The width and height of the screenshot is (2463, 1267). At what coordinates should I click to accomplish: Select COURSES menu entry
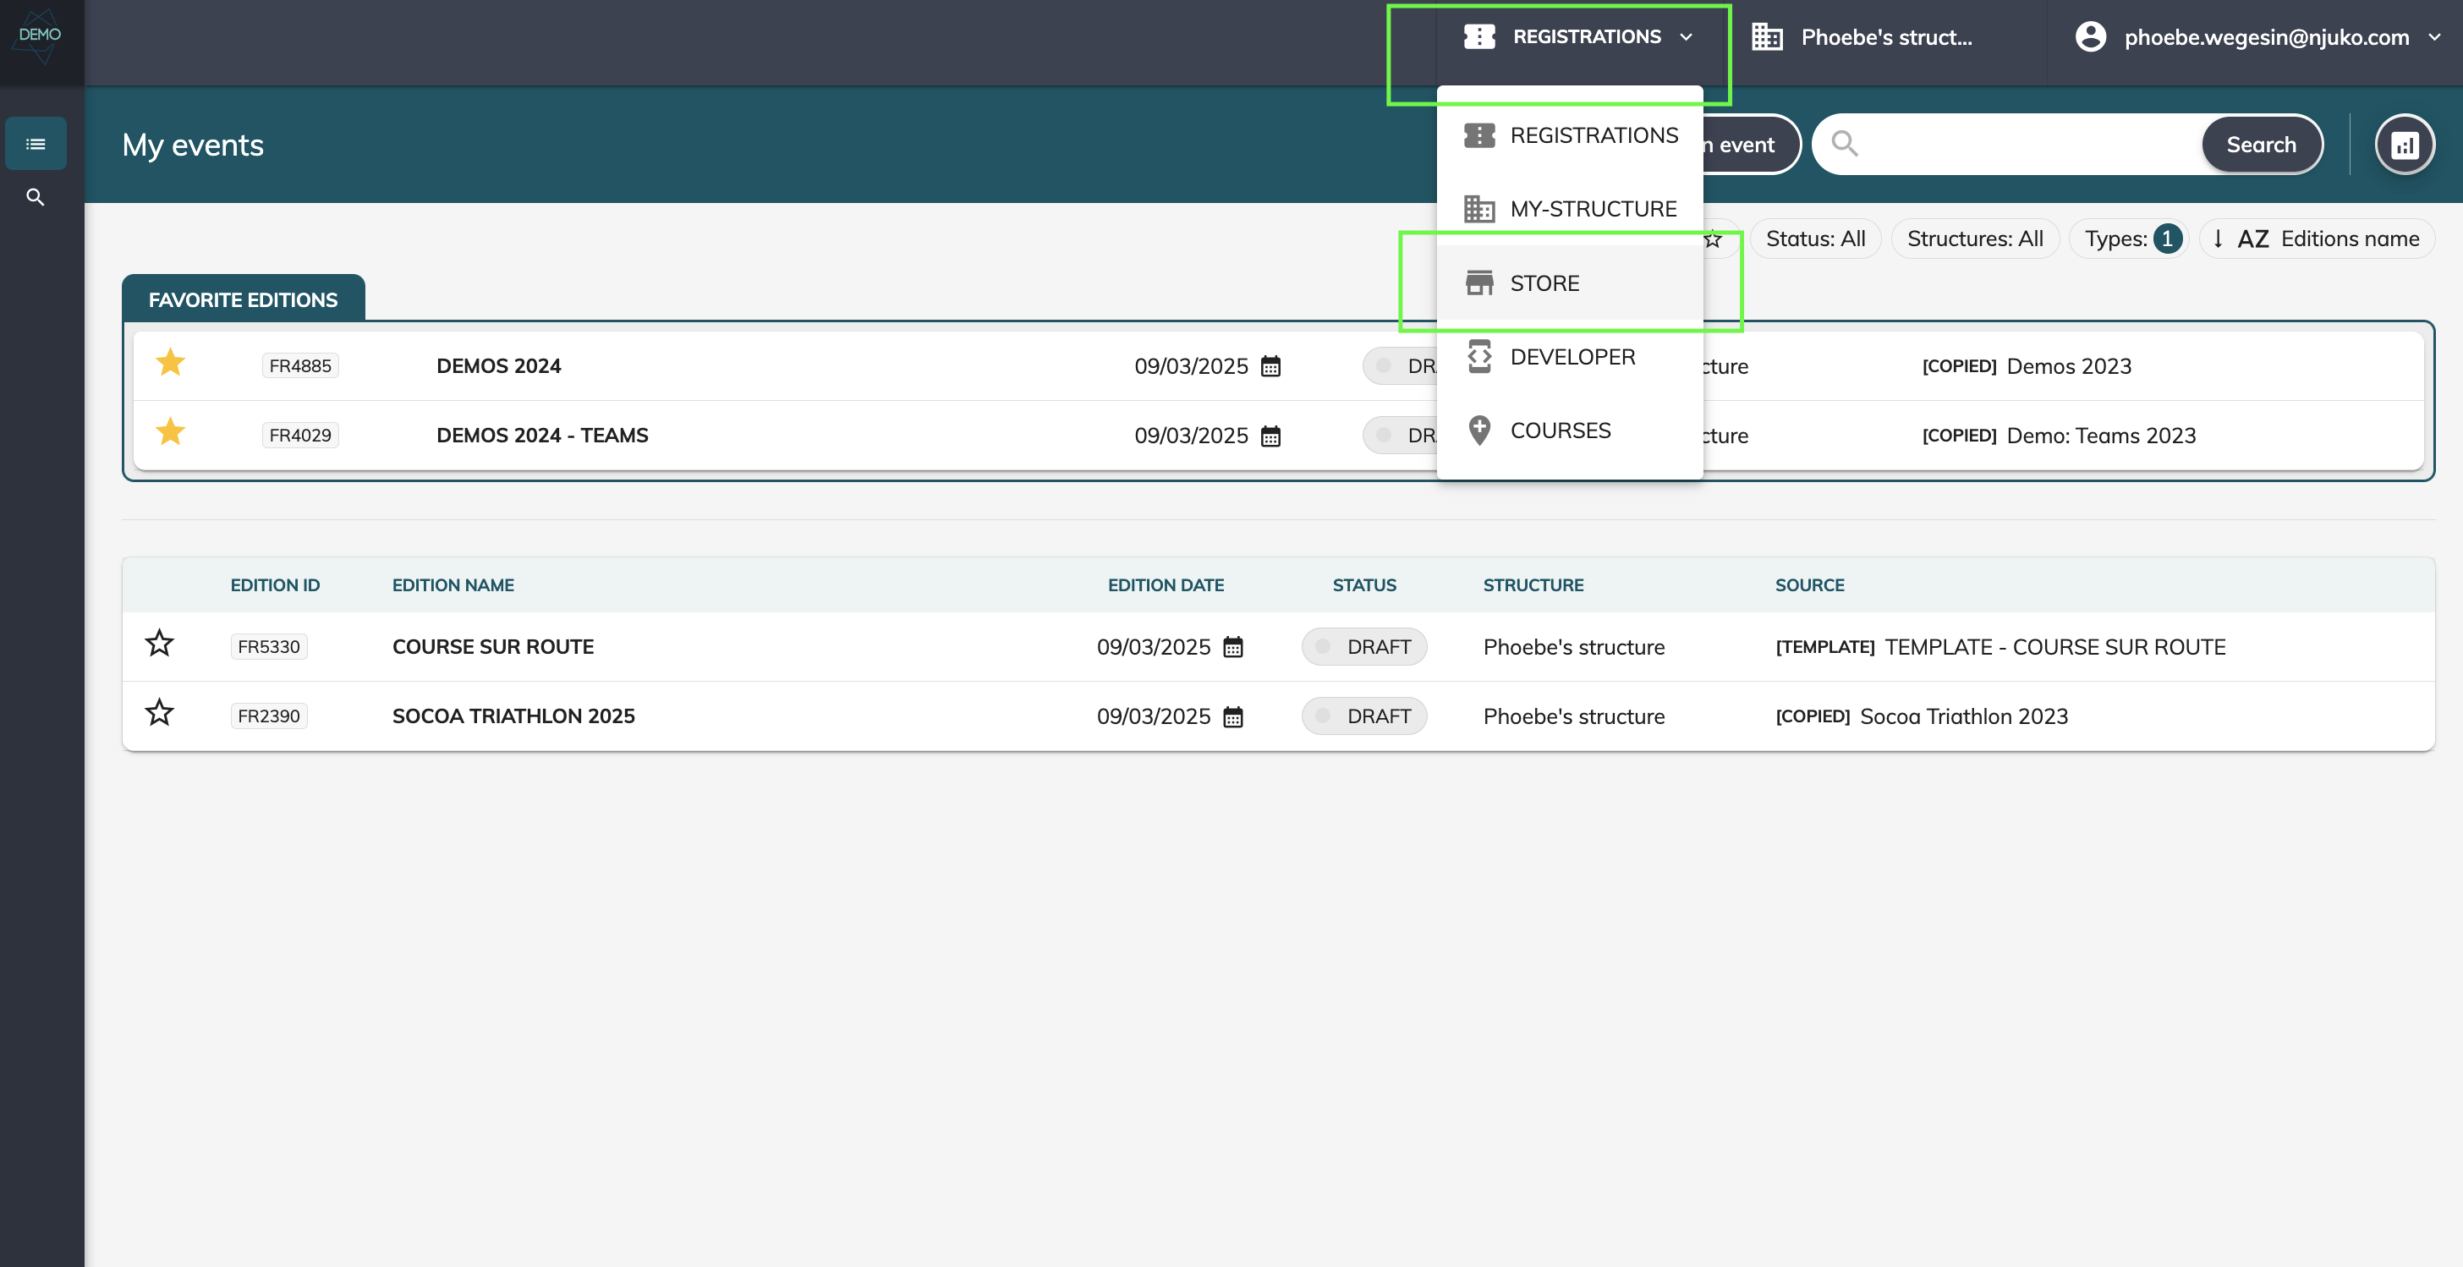pyautogui.click(x=1570, y=431)
